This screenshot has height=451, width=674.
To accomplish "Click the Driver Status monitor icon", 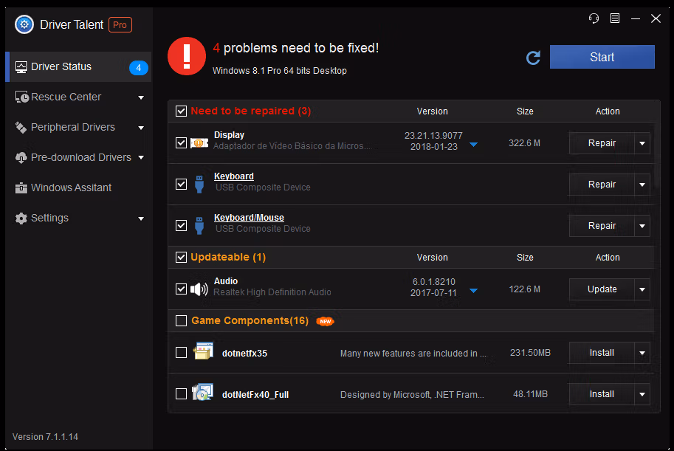I will [21, 67].
